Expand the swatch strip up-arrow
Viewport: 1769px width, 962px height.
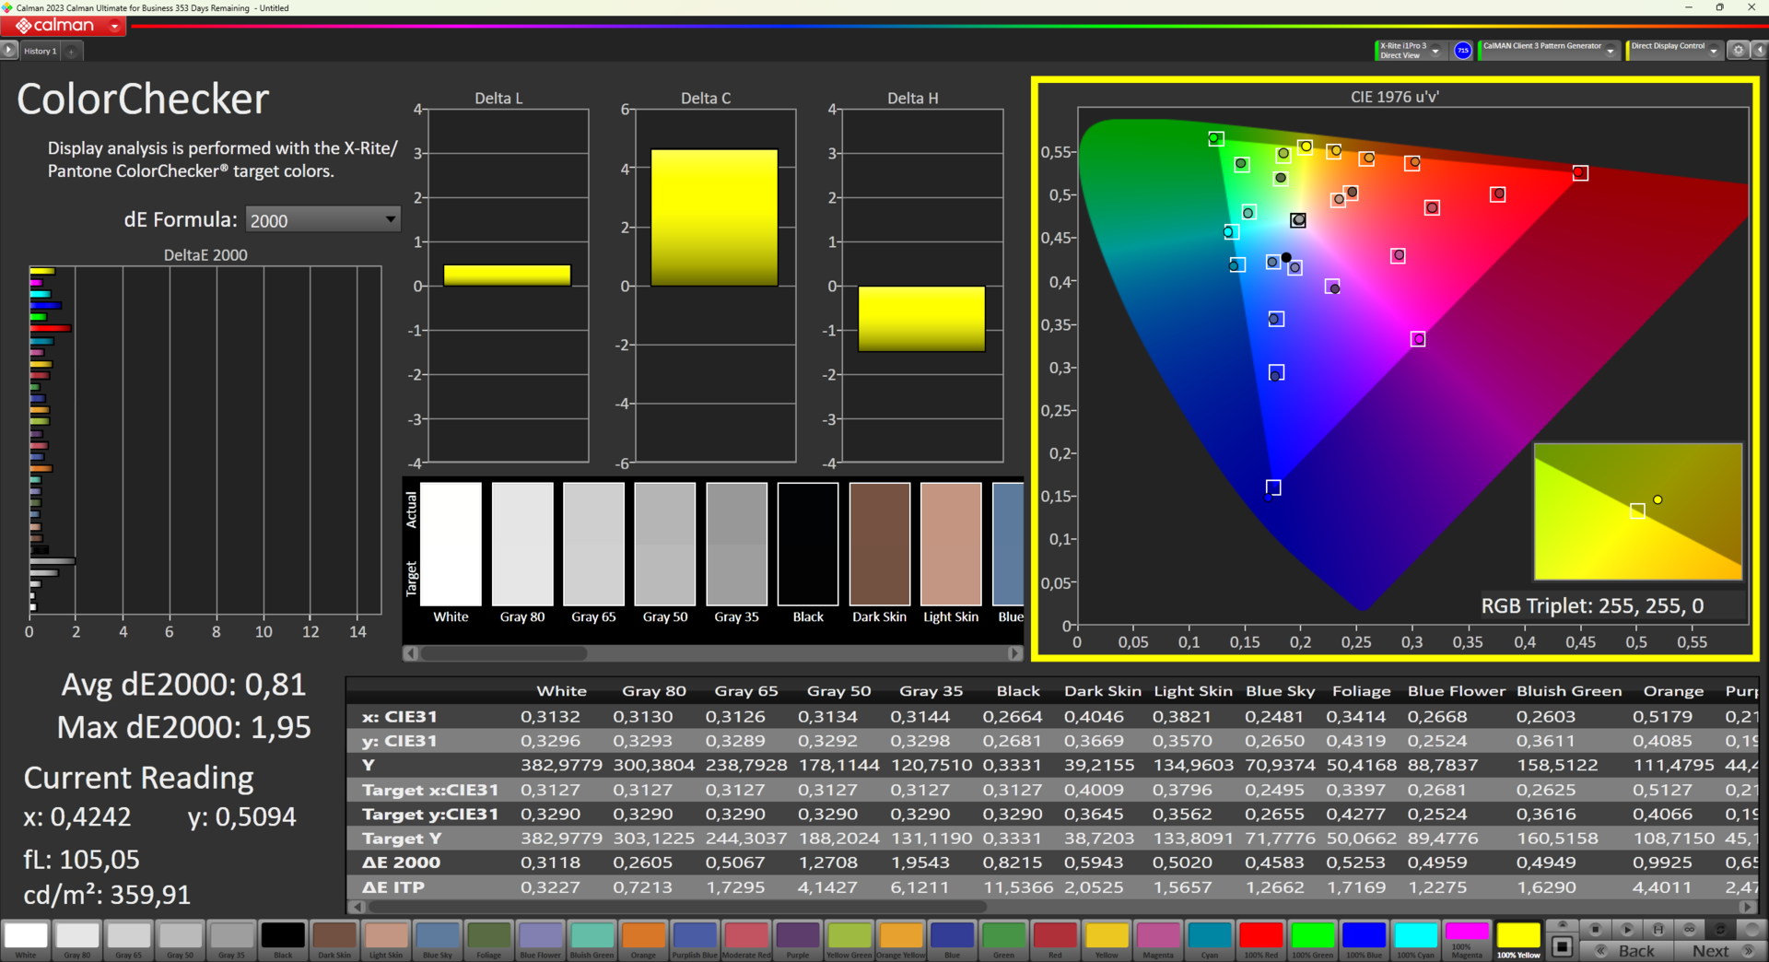pos(1562,925)
